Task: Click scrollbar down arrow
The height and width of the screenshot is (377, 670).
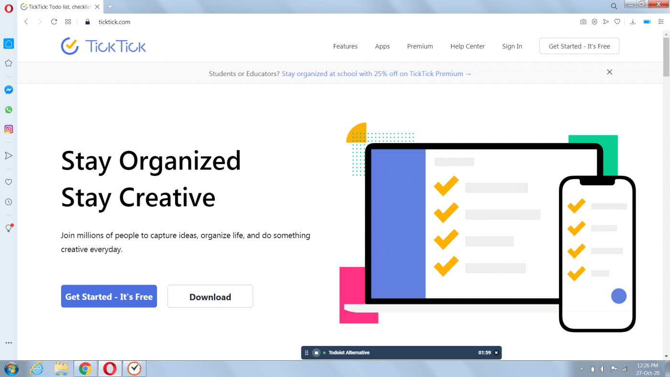Action: tap(666, 356)
